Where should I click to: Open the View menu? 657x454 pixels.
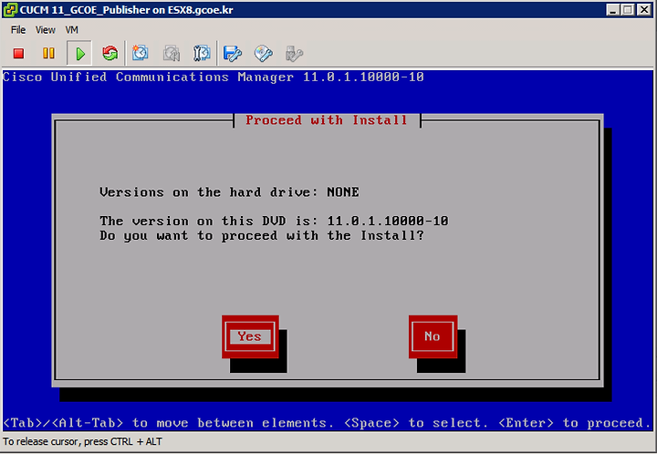(x=46, y=30)
